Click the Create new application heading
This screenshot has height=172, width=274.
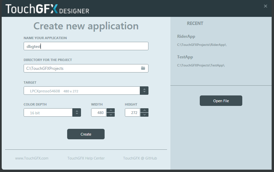click(86, 26)
